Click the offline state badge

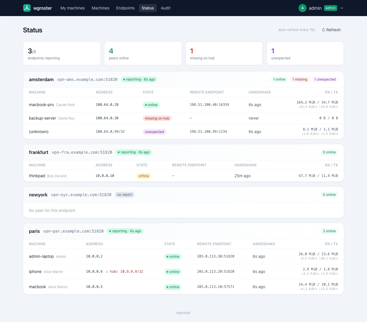[144, 176]
